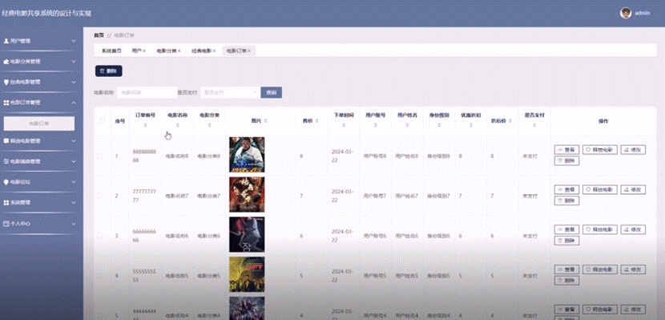Click the admin avatar picture
This screenshot has width=665, height=320.
(x=626, y=13)
